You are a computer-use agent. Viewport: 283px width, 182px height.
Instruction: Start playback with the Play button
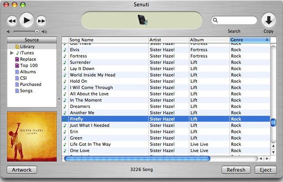[27, 20]
